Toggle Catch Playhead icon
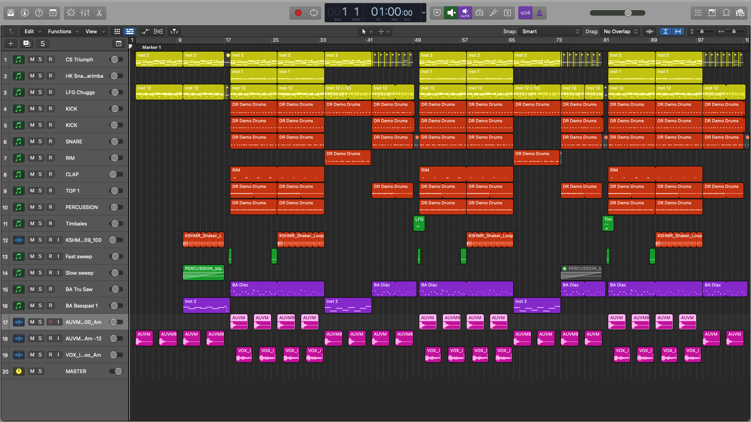 coord(174,31)
